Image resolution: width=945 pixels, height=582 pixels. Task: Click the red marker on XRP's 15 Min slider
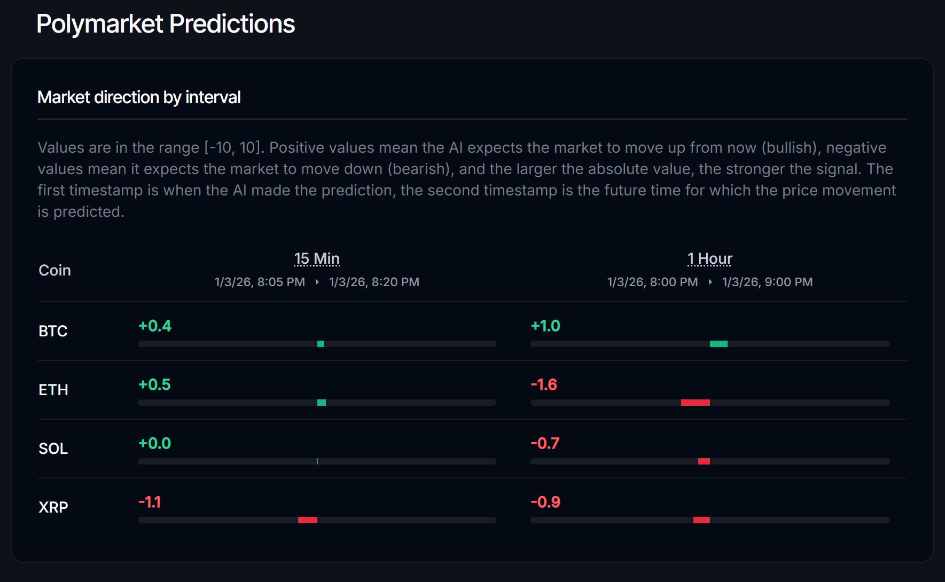point(308,519)
